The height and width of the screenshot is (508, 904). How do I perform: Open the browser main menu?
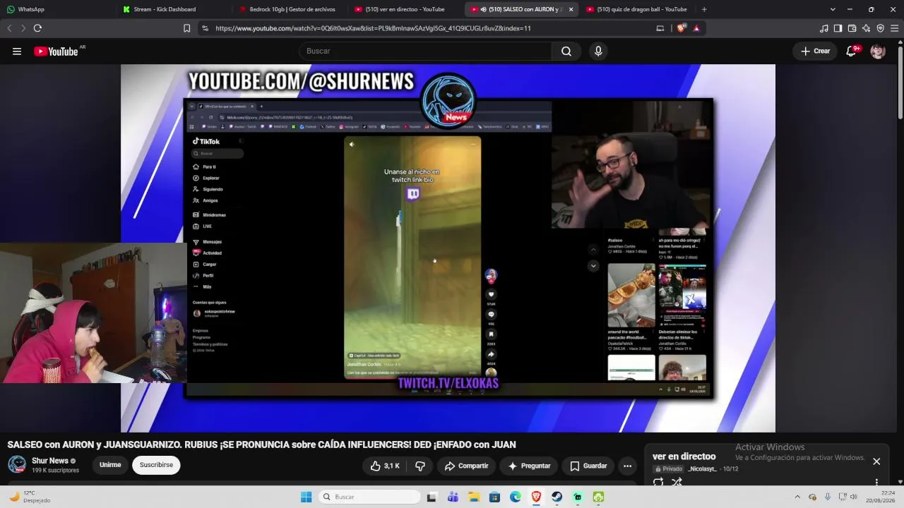(895, 28)
